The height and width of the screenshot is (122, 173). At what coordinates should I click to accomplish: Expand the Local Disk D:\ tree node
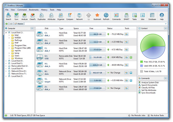click(x=6, y=61)
